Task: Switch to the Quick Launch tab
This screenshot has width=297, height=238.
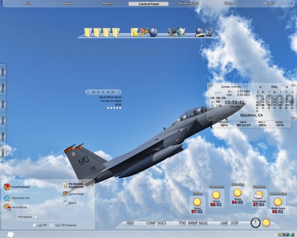Action: pyautogui.click(x=189, y=3)
